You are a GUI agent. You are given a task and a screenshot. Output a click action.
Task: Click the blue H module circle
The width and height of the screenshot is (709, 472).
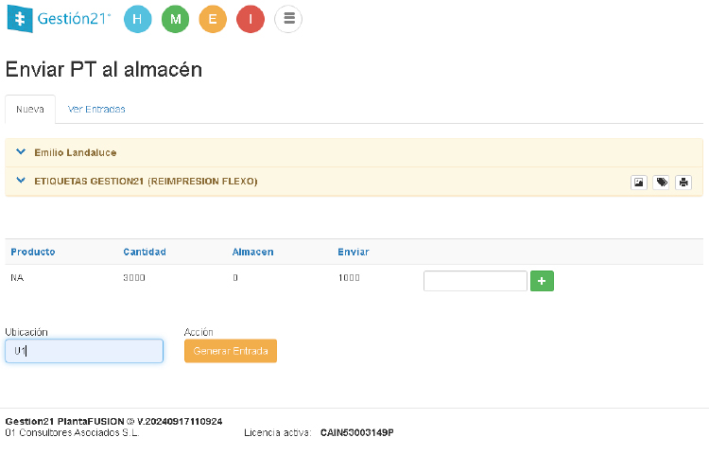[x=138, y=19]
